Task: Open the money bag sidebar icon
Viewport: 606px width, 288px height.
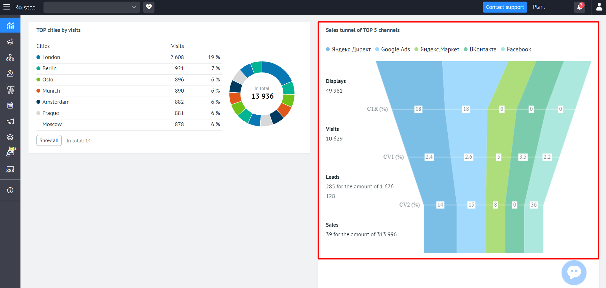Action: pyautogui.click(x=10, y=73)
